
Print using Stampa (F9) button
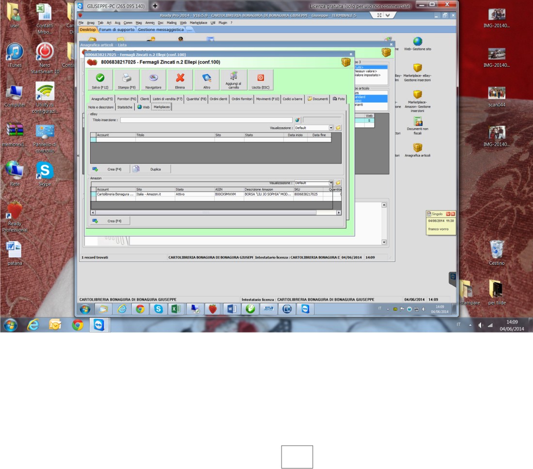[126, 80]
